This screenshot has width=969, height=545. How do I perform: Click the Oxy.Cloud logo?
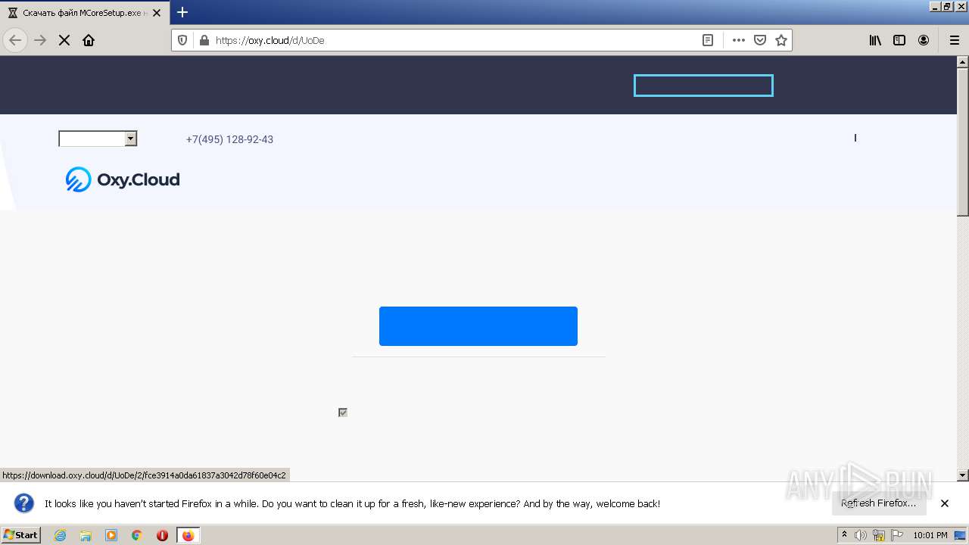[123, 179]
